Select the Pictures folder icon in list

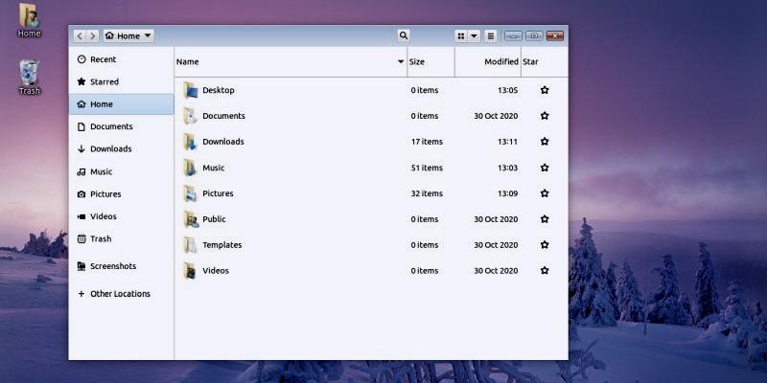190,193
